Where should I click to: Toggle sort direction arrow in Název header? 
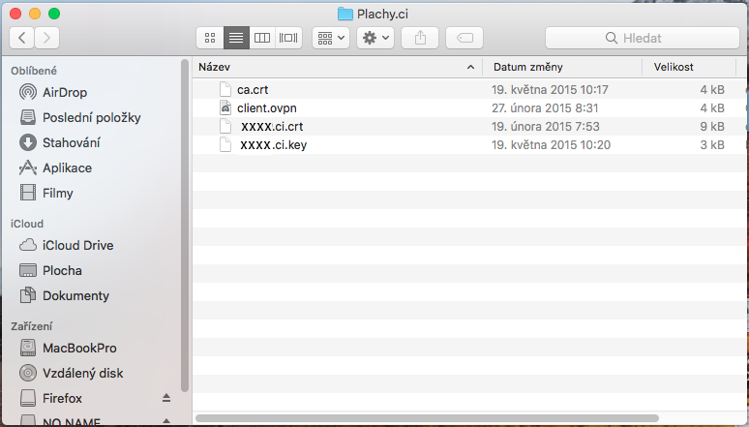[470, 67]
